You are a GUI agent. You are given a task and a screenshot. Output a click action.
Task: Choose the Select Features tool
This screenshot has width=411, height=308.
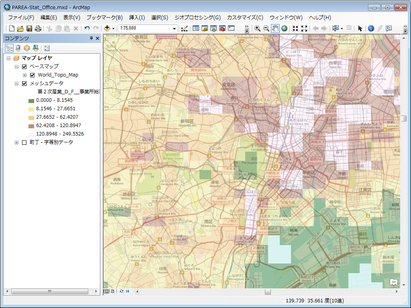pos(336,28)
